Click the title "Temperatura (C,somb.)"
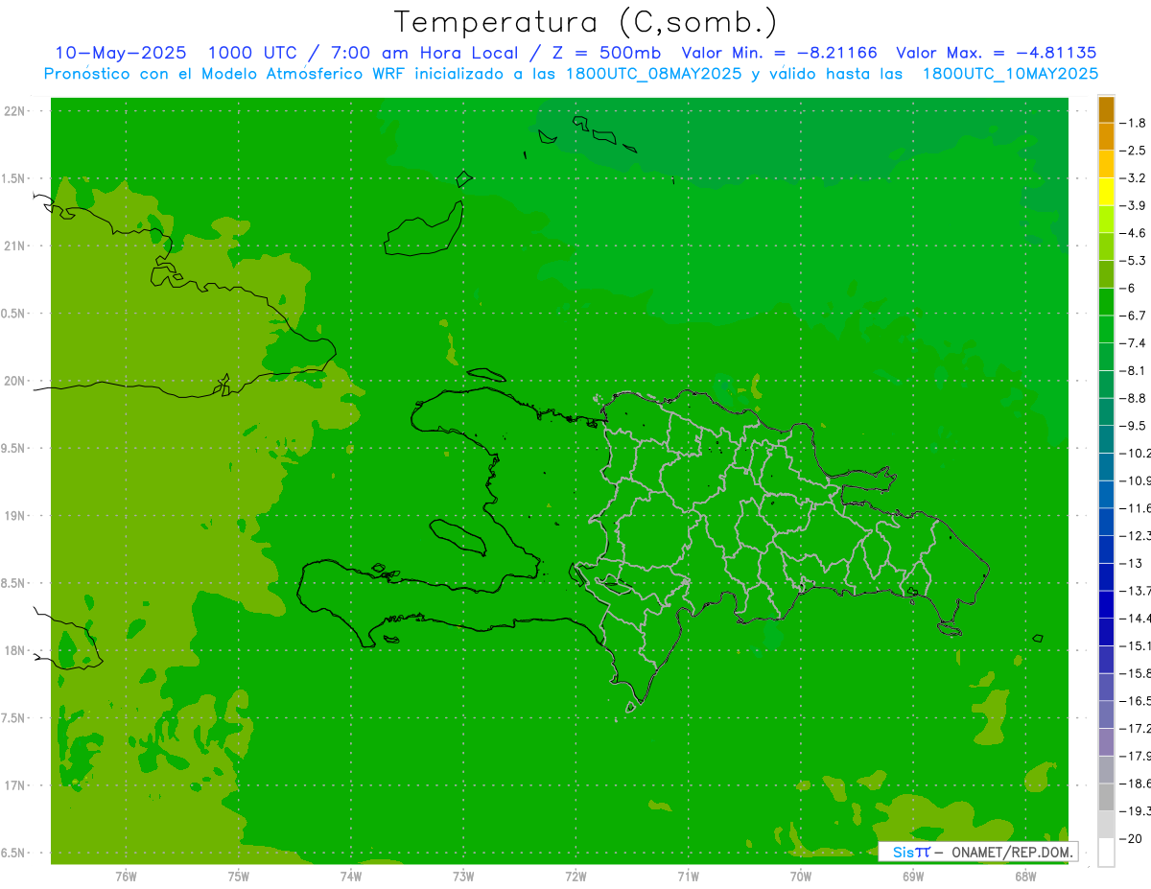 (586, 23)
